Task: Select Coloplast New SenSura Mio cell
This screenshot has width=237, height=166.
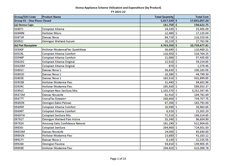Action: [91, 90]
